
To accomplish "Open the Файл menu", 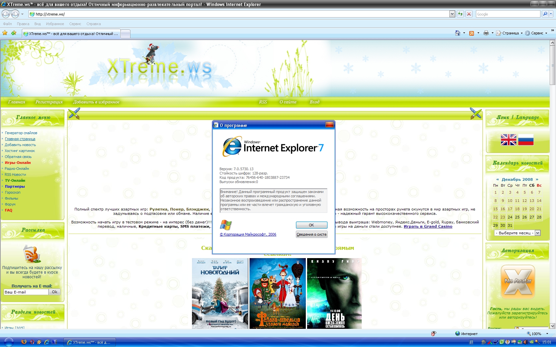I will pyautogui.click(x=7, y=24).
